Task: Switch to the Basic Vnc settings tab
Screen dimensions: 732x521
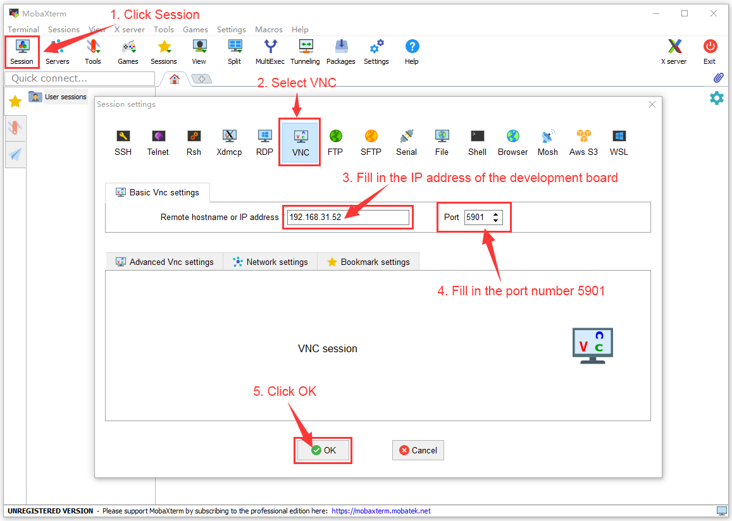Action: pyautogui.click(x=158, y=192)
